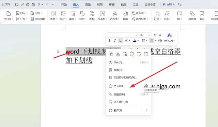Choose 超链接(H) in the context menu
This screenshot has width=218, height=127.
[128, 94]
